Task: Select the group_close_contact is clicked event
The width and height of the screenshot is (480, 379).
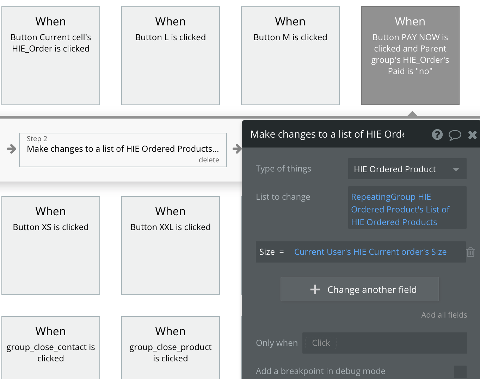Action: coord(51,348)
